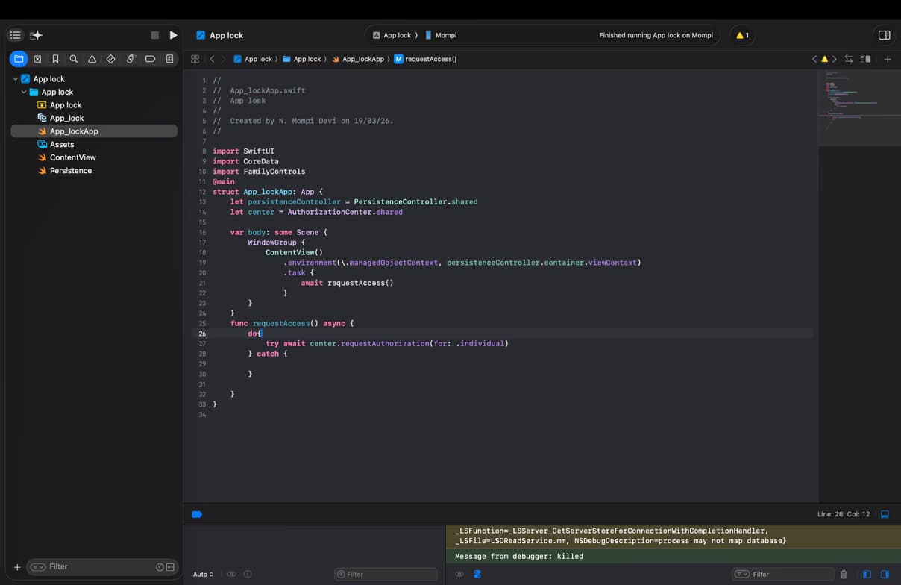This screenshot has height=585, width=901.
Task: Run the app with the Play button
Action: 173,35
